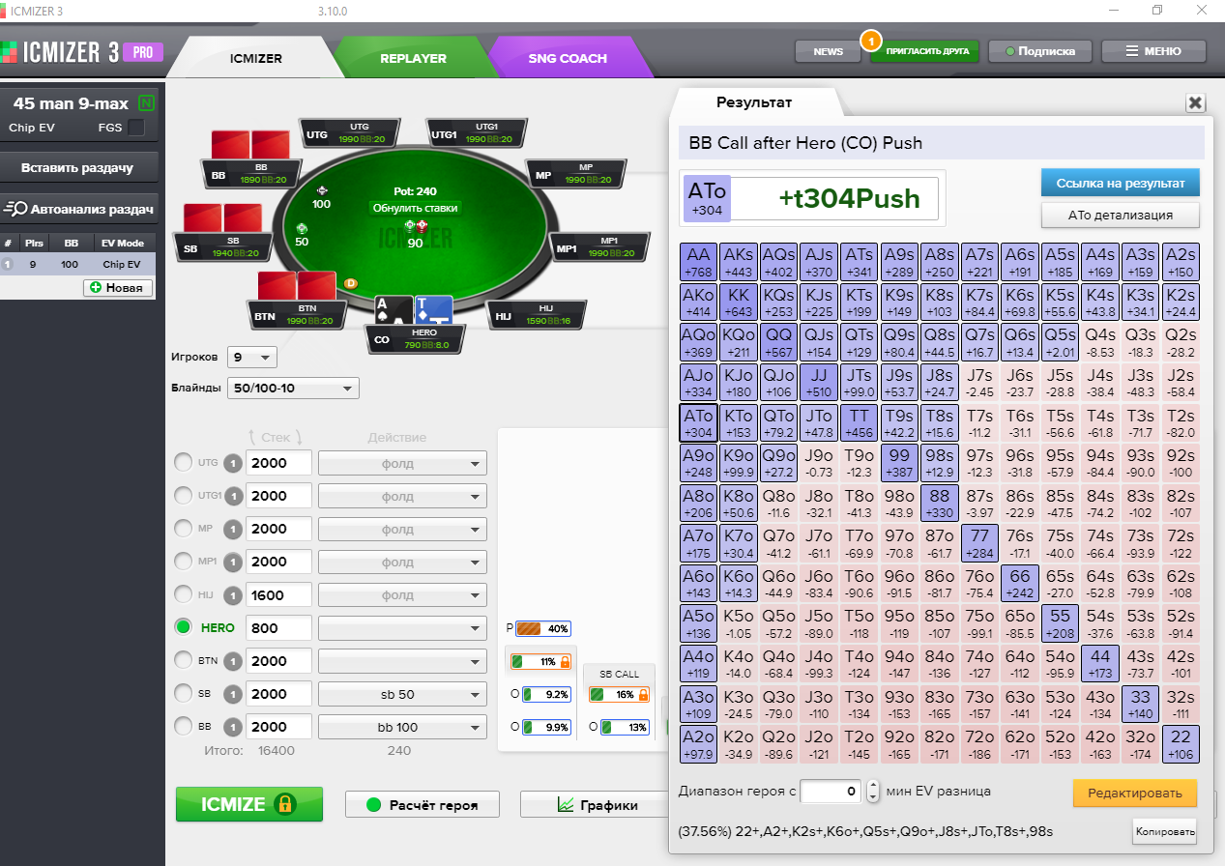Select Hero's ace of spades card
1225x866 pixels.
click(x=394, y=309)
